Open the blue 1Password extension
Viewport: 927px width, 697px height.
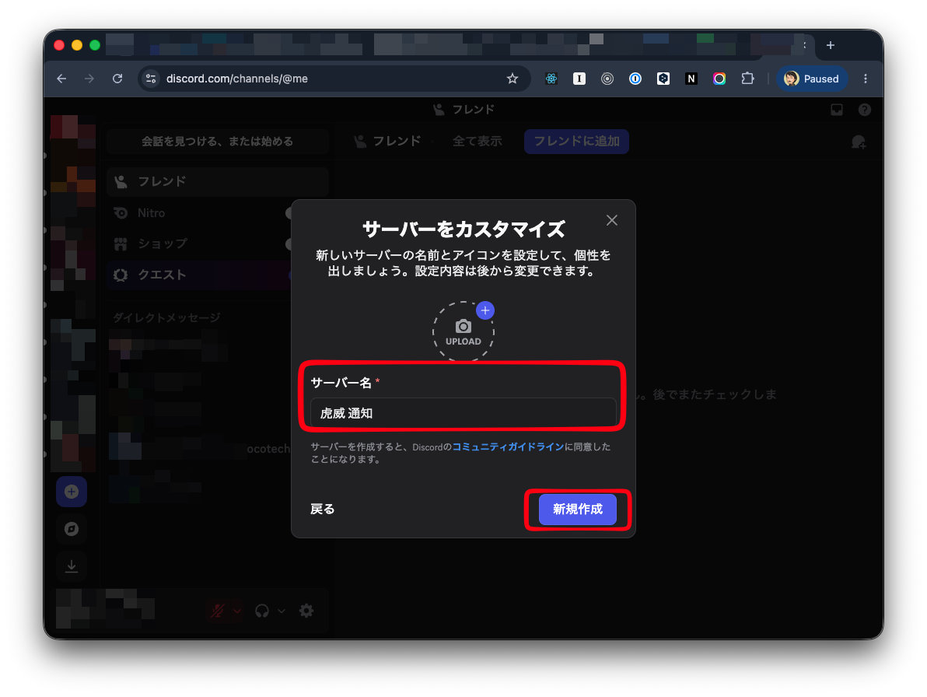click(x=635, y=79)
